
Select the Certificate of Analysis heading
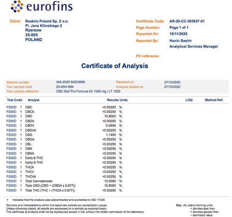tap(115, 66)
